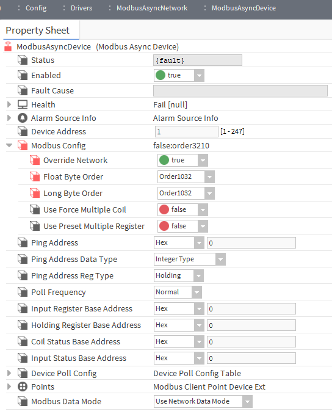332x414 pixels.
Task: Open the Drivers breadcrumb link
Action: click(x=81, y=8)
